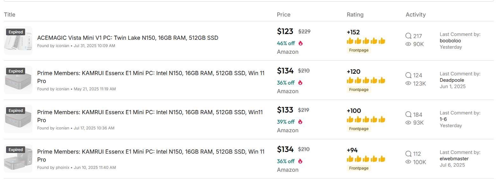Click the fire icon beside 46% off

coord(300,43)
